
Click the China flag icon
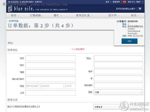coord(124,2)
